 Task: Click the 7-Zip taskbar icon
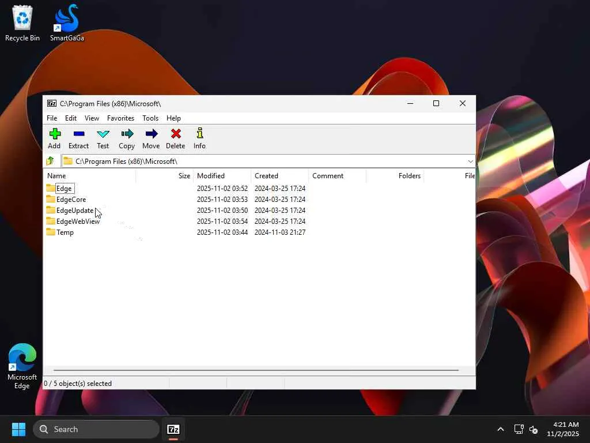click(x=173, y=429)
